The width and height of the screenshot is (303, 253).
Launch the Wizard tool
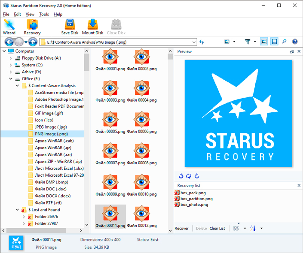tap(9, 27)
